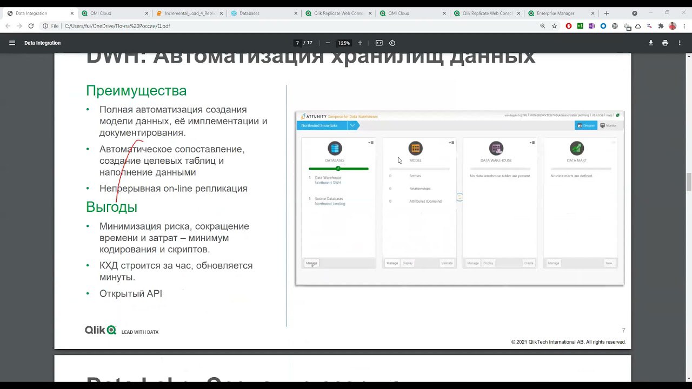The image size is (692, 389).
Task: Click the bullet text 'Открытый API'
Action: coord(131,293)
